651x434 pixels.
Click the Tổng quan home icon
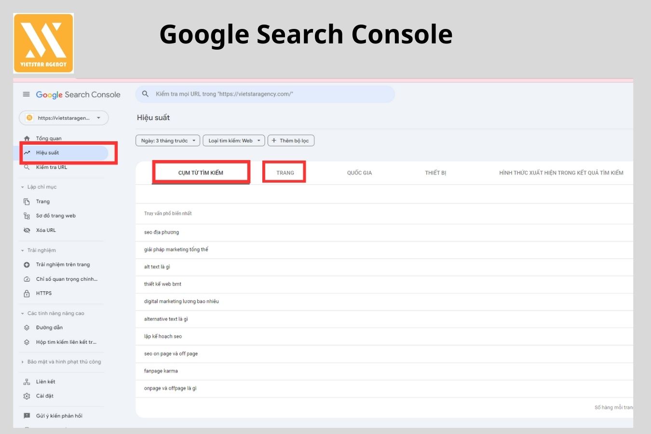pos(27,138)
